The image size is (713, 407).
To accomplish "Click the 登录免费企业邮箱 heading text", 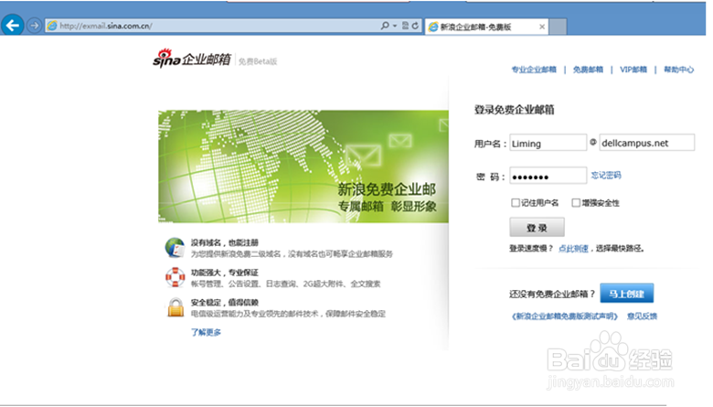I will click(x=515, y=110).
